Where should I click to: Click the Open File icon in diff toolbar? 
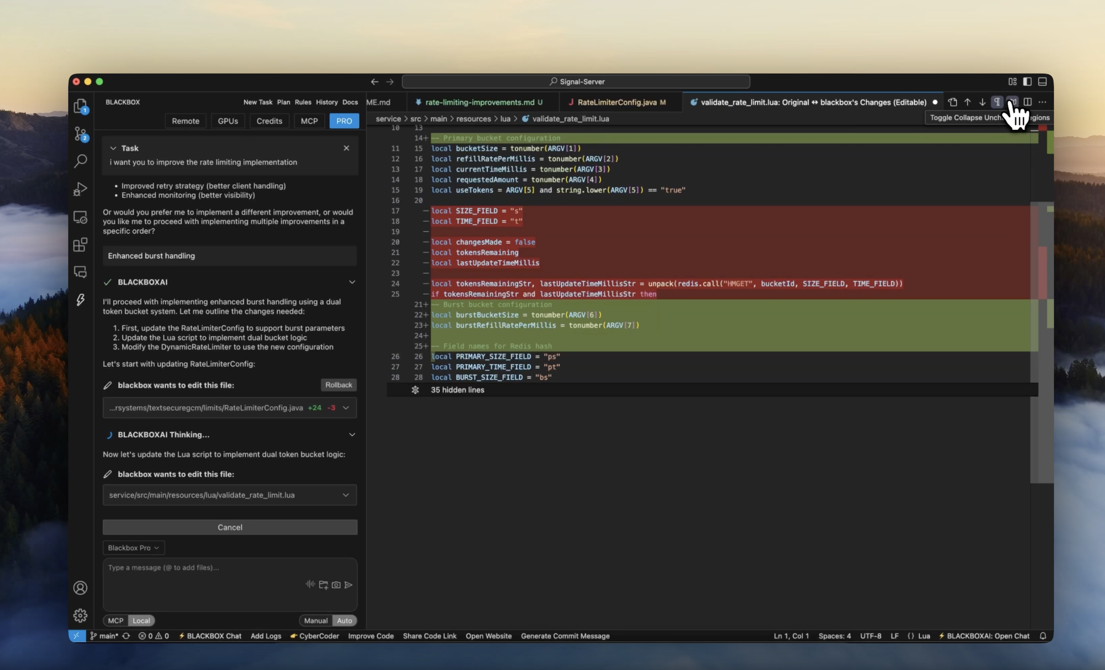(x=952, y=102)
